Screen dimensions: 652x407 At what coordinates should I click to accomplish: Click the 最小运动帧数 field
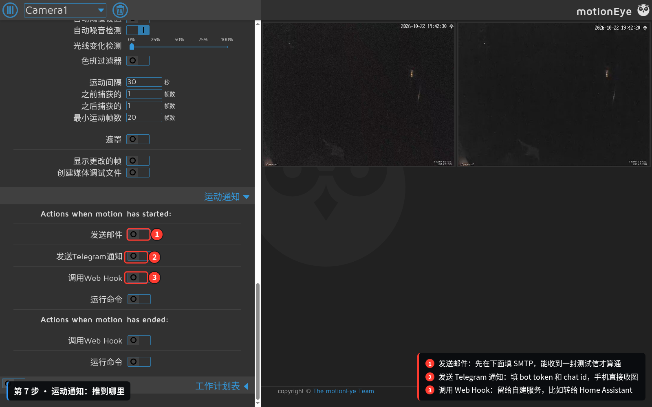[144, 117]
